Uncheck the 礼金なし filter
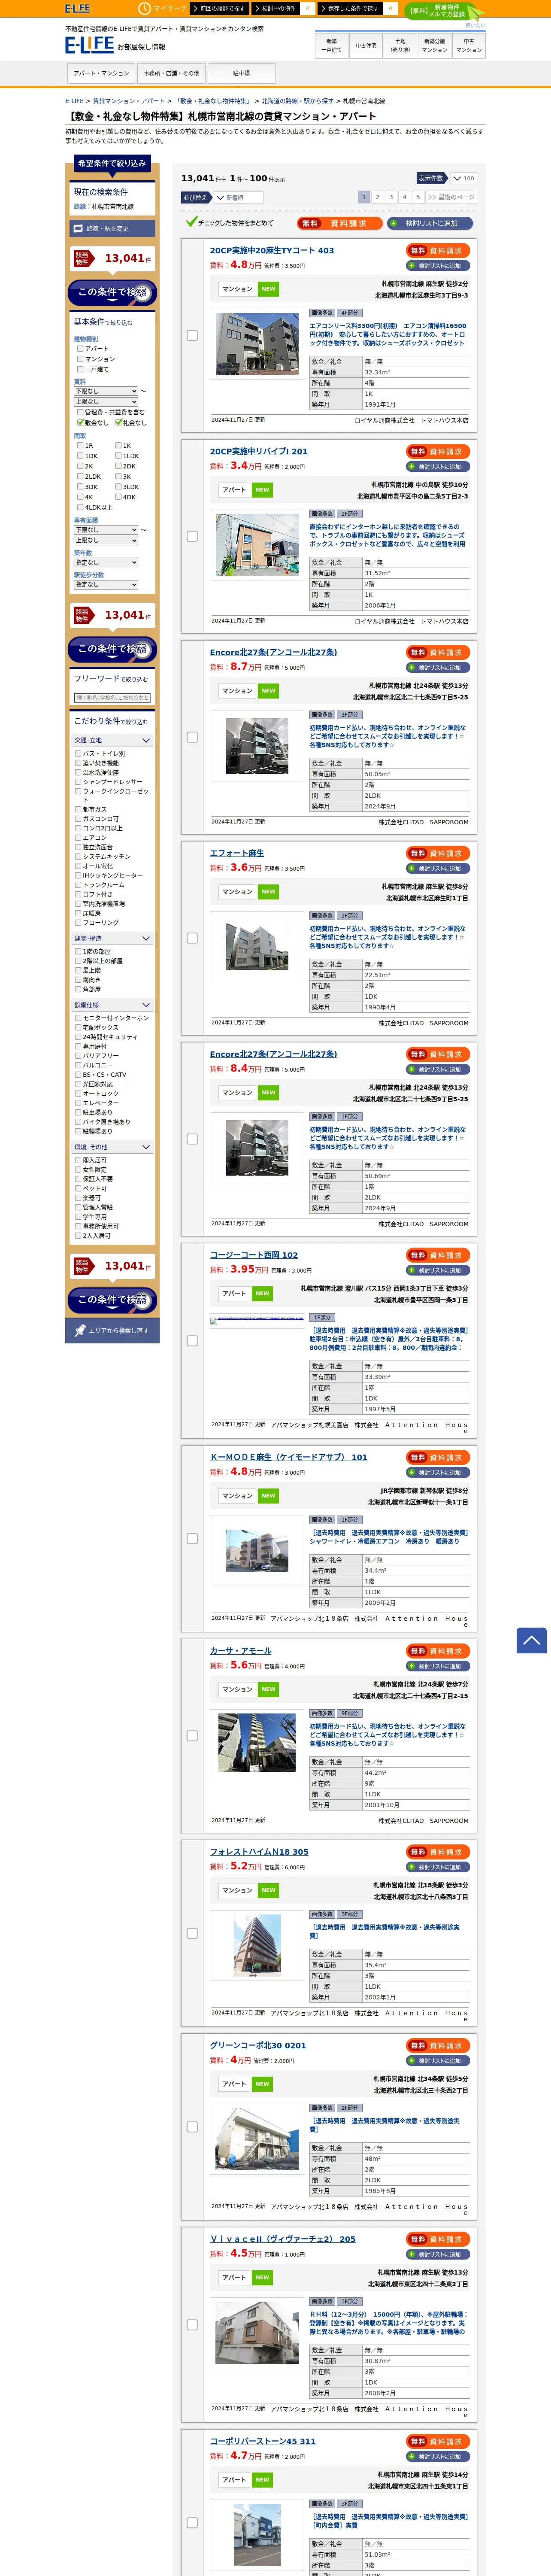Viewport: 551px width, 2576px height. pos(118,422)
